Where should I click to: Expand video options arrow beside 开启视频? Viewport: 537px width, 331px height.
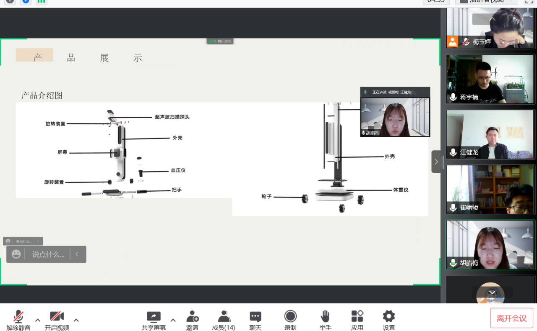pyautogui.click(x=76, y=320)
